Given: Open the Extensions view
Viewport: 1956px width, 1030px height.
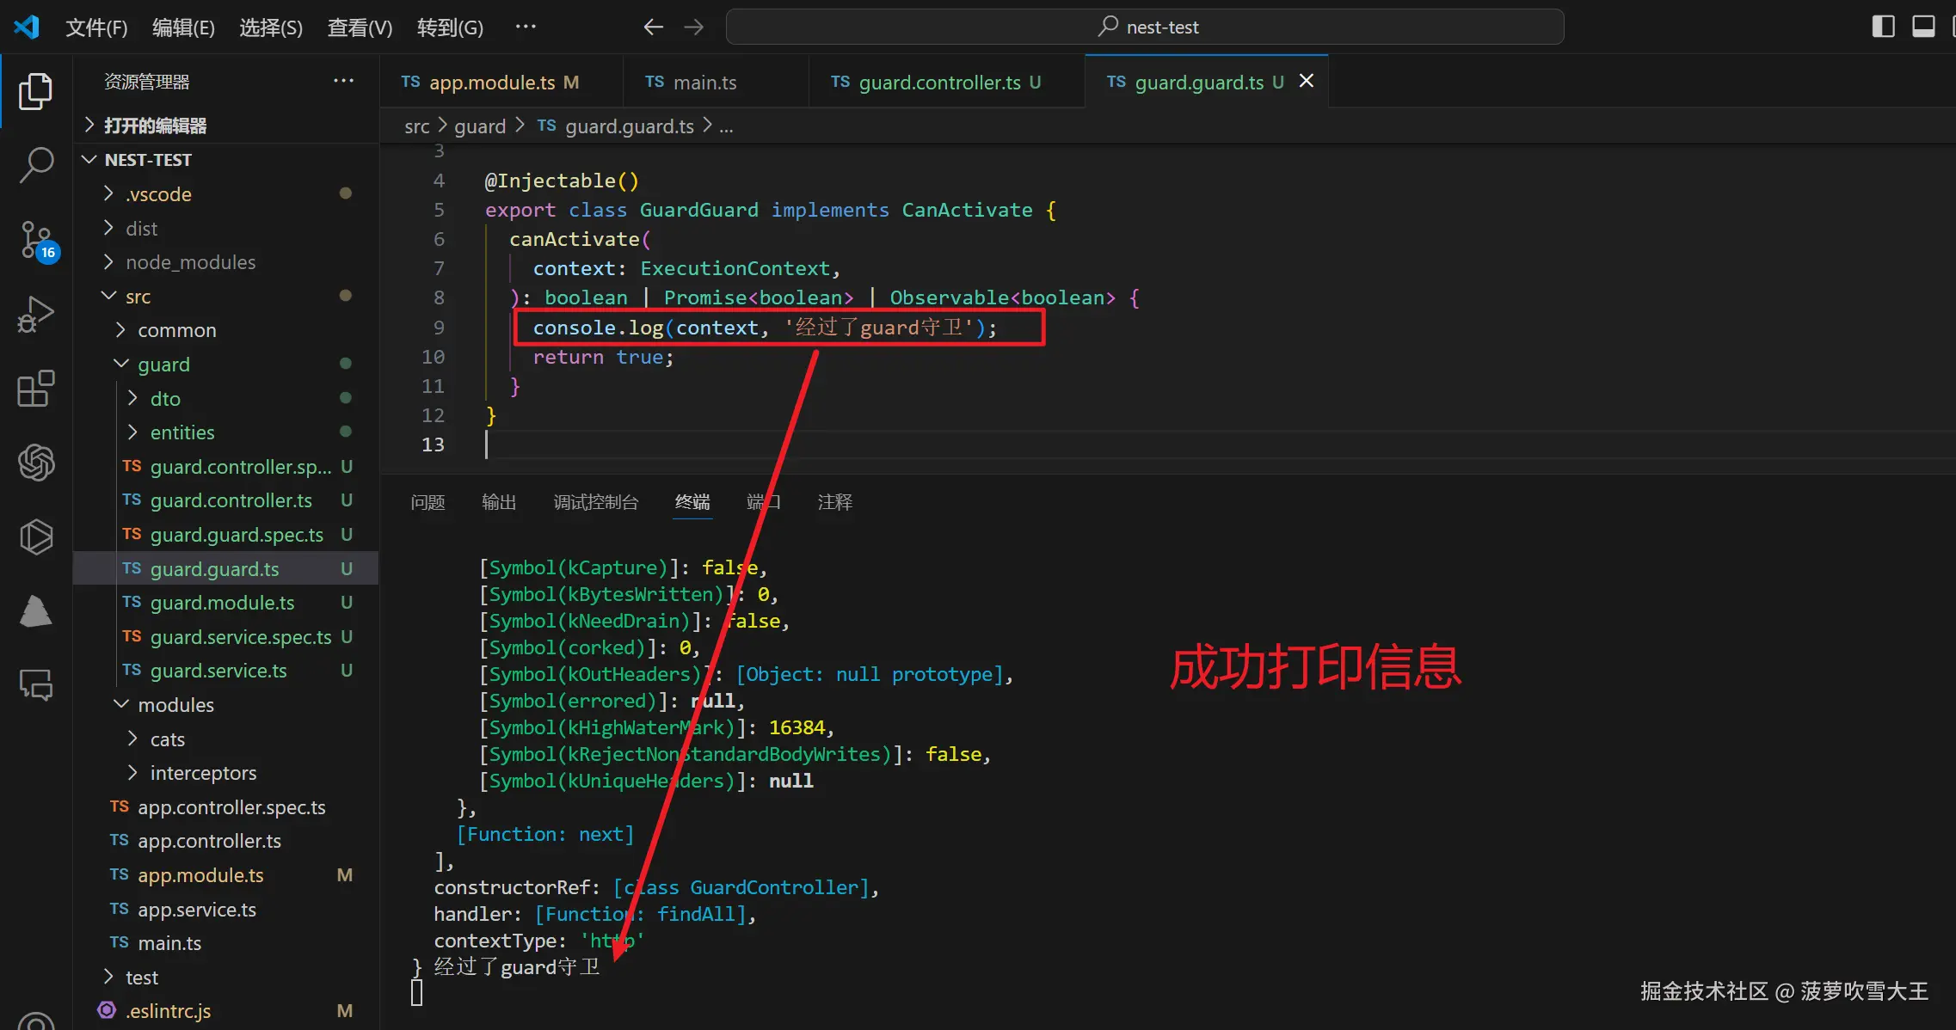Looking at the screenshot, I should (x=35, y=389).
